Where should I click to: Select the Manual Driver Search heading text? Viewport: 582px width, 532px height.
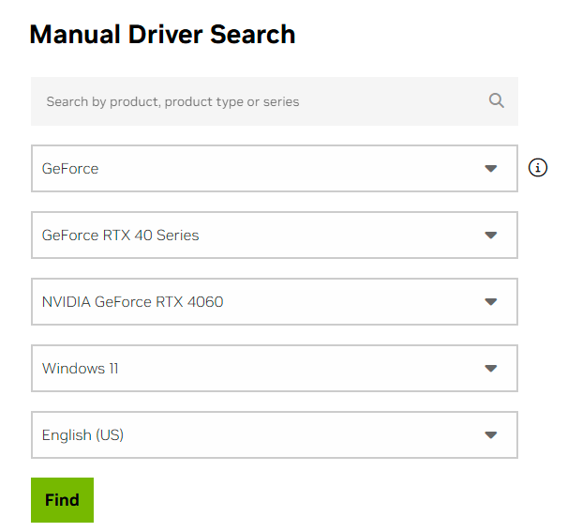coord(162,35)
